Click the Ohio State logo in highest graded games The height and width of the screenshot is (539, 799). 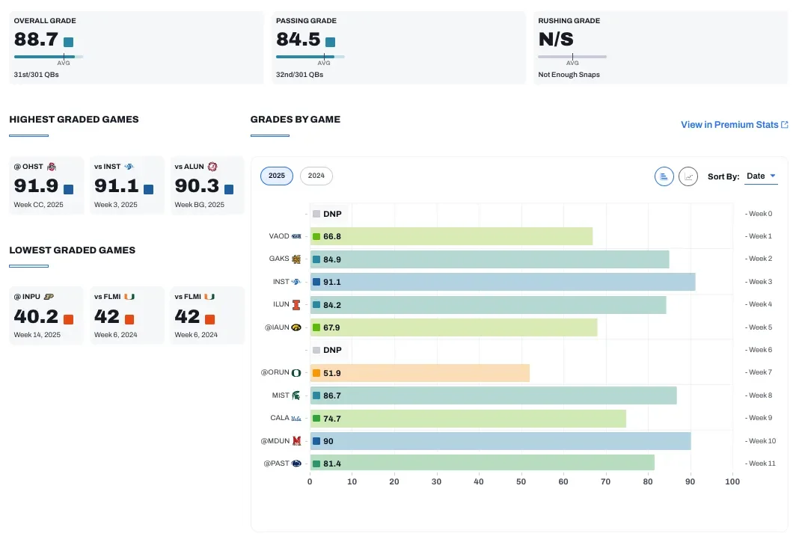point(52,166)
